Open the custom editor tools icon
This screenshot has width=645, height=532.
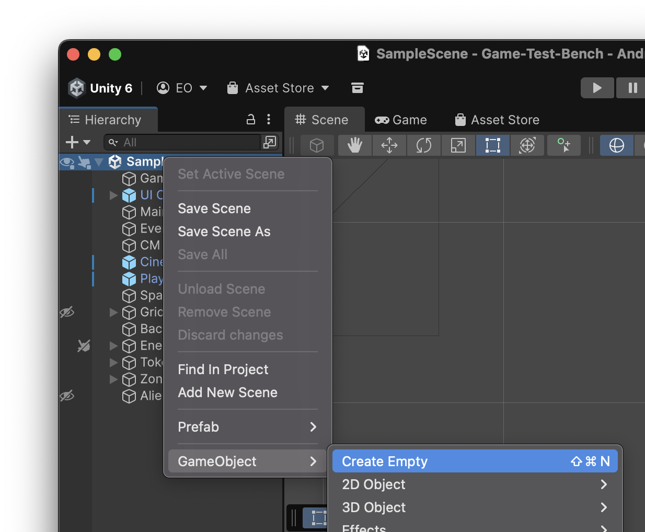564,145
